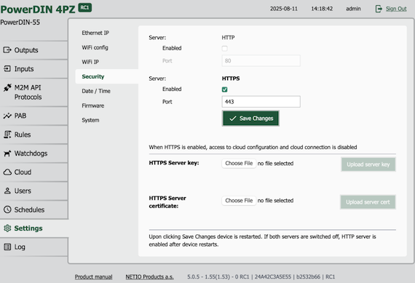Screen dimensions: 415x283
Task: Click the Settings gear icon
Action: pos(7,228)
